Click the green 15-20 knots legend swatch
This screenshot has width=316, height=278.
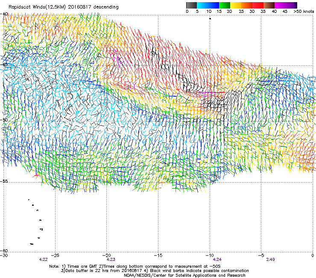pos(225,5)
